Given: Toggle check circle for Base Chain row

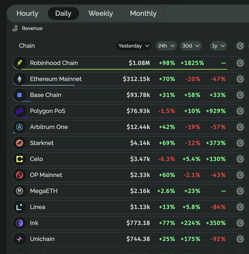Looking at the screenshot, I should coord(240,95).
